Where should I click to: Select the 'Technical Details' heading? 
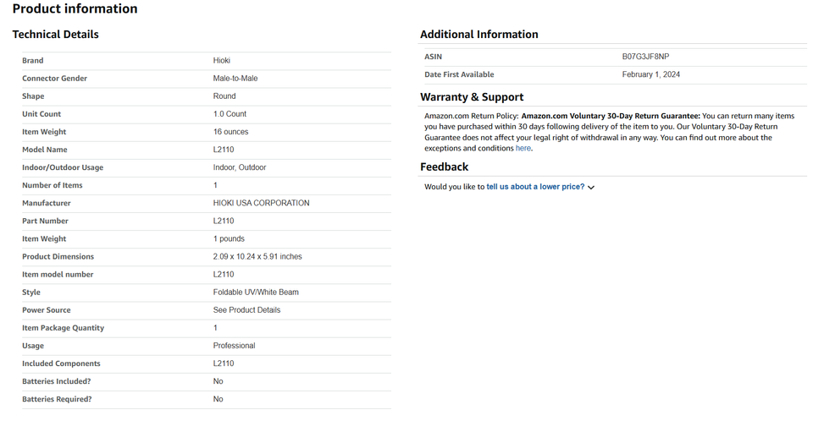[56, 34]
